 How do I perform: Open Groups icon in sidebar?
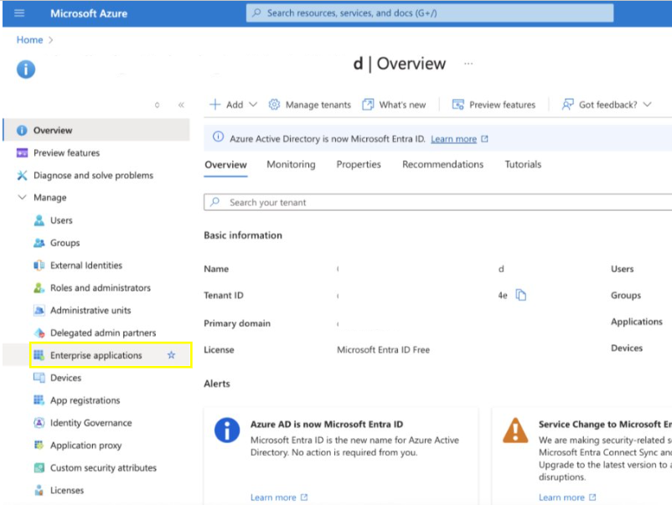39,243
